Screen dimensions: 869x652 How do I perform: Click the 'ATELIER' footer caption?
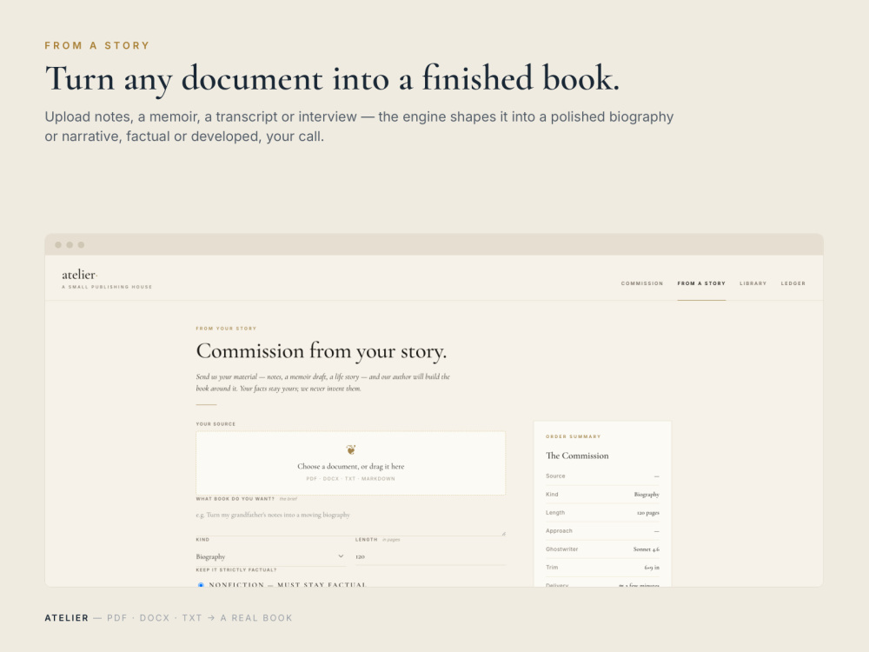coord(67,617)
